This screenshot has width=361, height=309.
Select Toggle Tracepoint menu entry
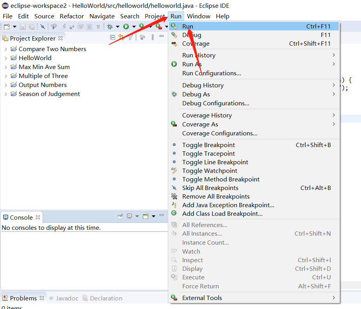(x=254, y=153)
